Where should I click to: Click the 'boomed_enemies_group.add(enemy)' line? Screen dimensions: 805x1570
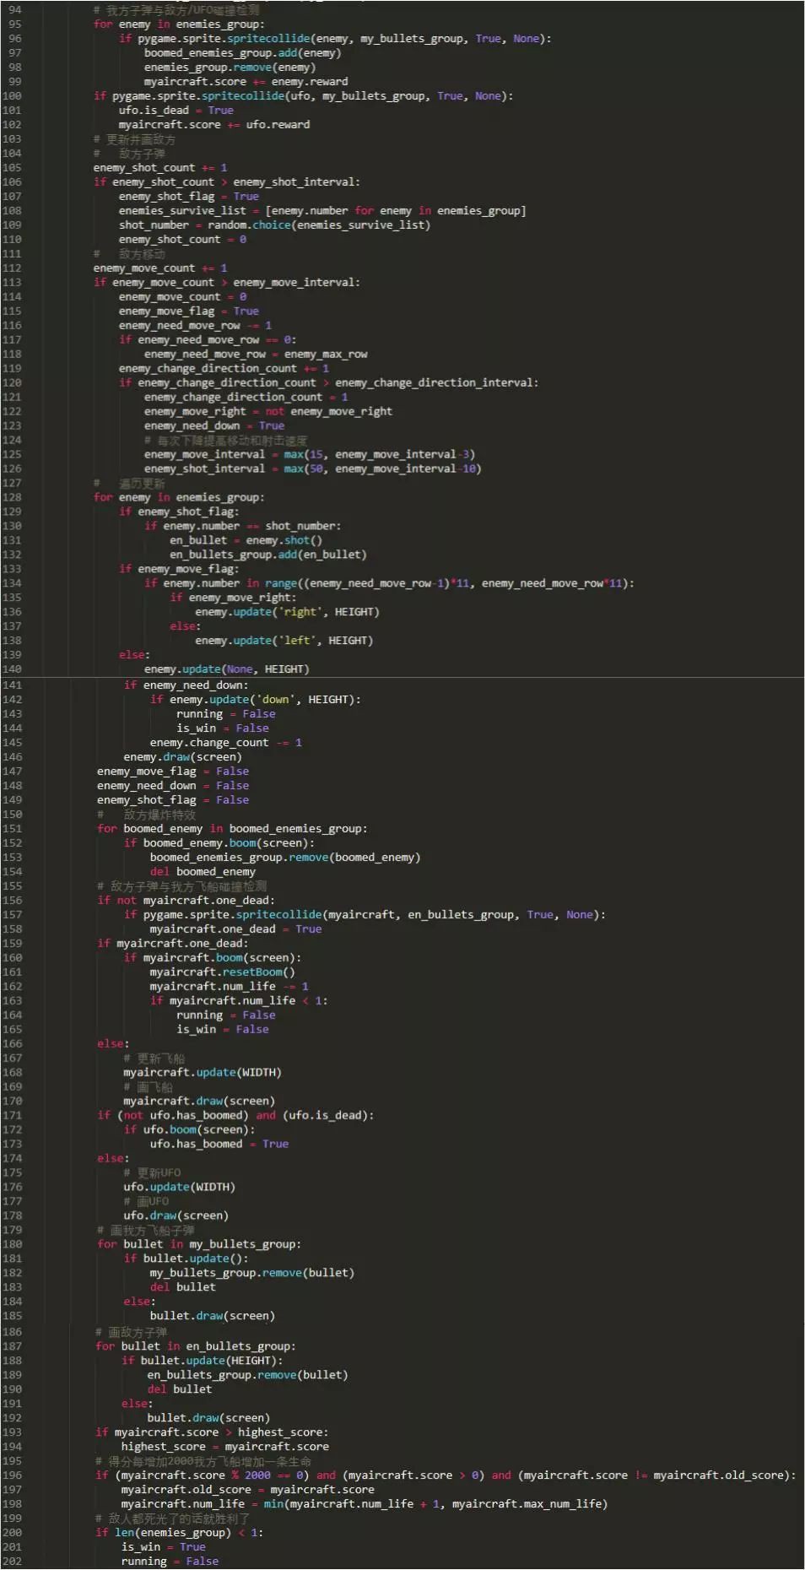pyautogui.click(x=242, y=53)
